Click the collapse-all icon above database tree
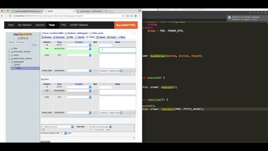This screenshot has width=268, height=151. point(33,45)
